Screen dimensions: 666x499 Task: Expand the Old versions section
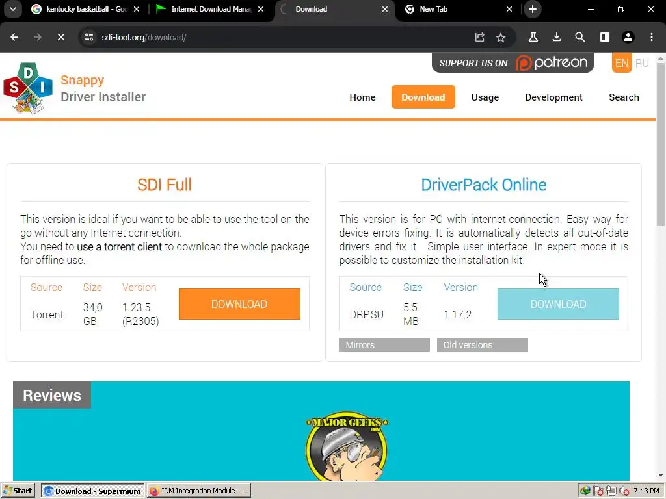click(483, 345)
